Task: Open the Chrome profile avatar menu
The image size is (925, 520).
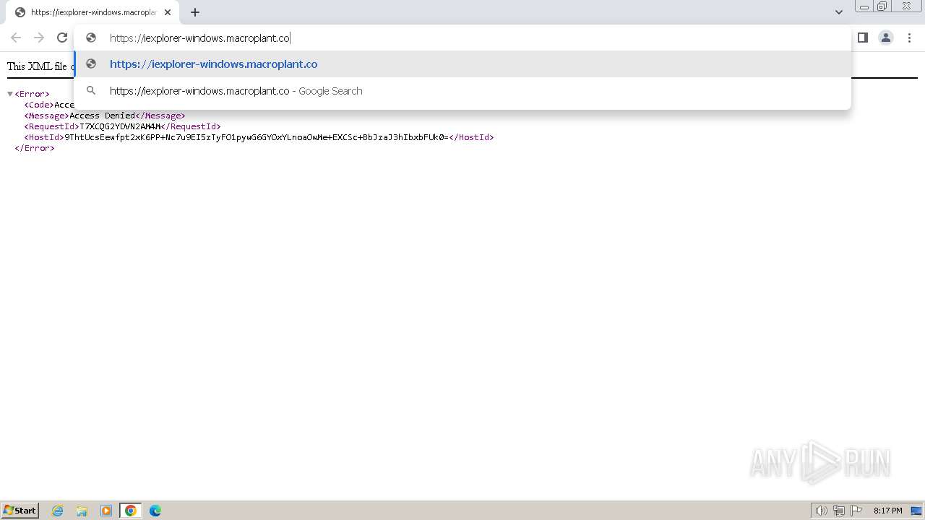Action: 886,38
